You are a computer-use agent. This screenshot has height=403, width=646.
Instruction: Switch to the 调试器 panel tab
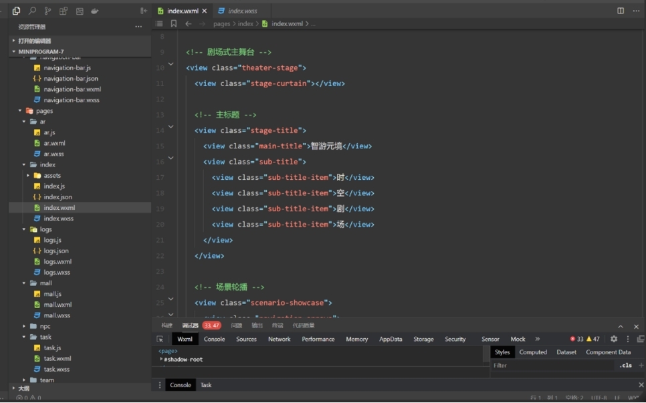pyautogui.click(x=191, y=325)
